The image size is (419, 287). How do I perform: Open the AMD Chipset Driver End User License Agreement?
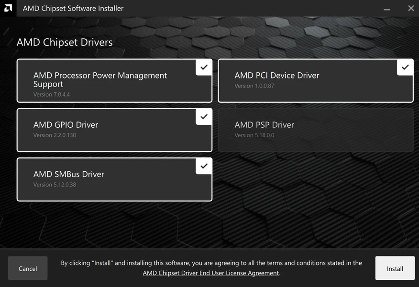tap(210, 273)
